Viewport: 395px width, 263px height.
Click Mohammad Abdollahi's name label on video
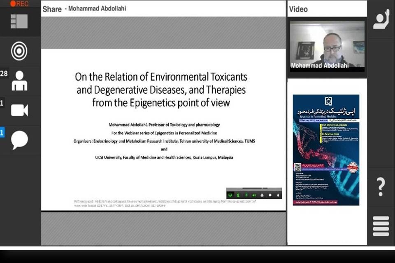tap(320, 65)
